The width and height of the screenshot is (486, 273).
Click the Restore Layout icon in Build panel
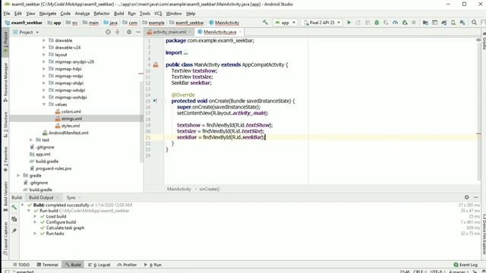tap(14, 219)
